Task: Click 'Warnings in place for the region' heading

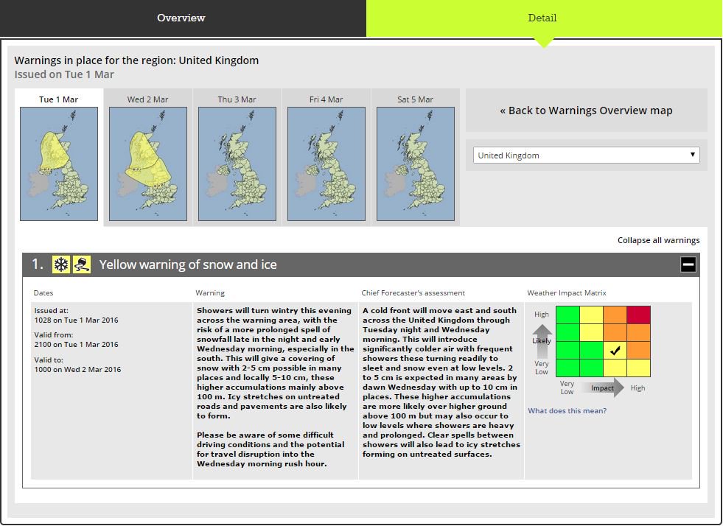Action: [136, 60]
